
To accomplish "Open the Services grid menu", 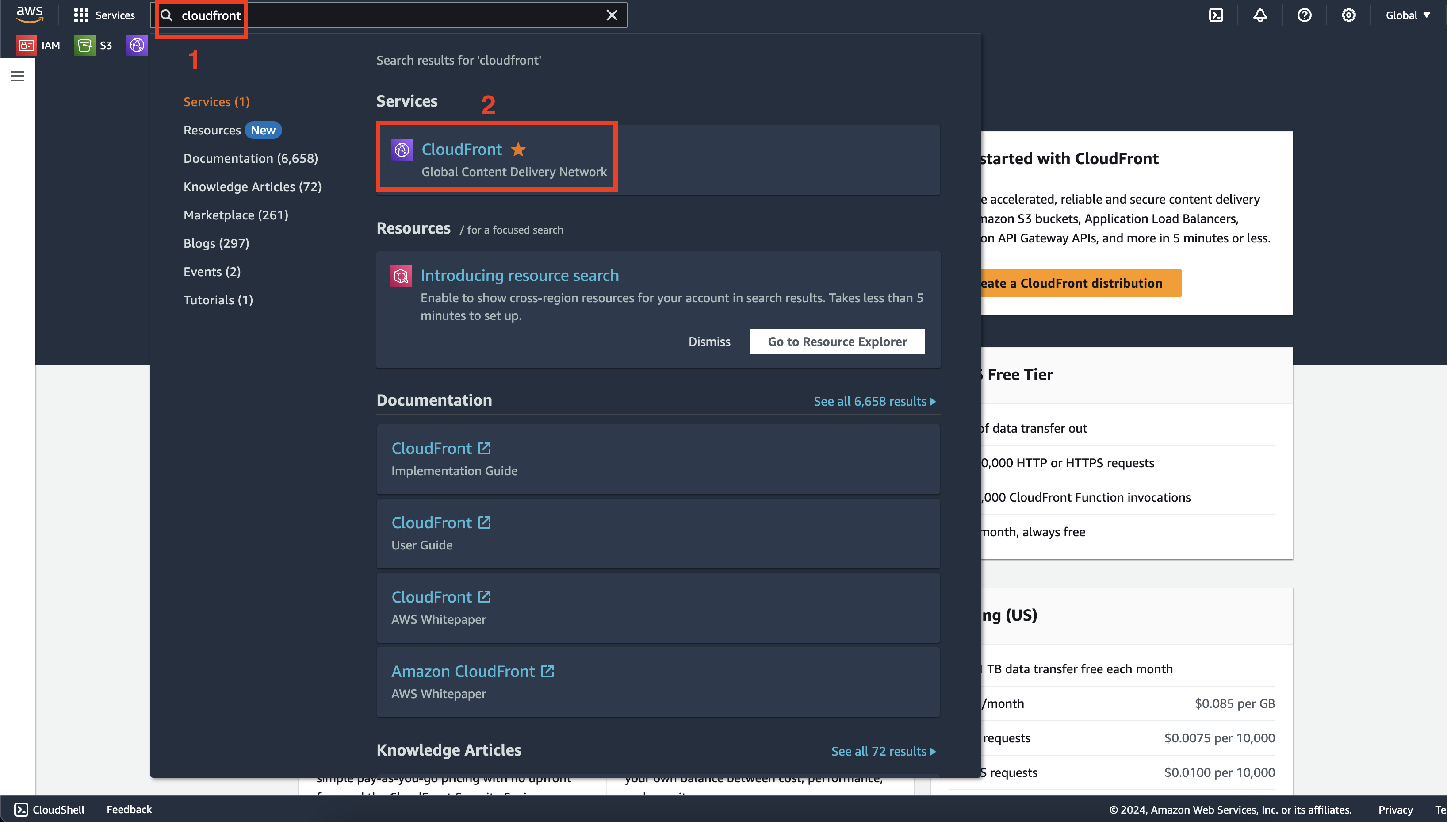I will [x=104, y=15].
